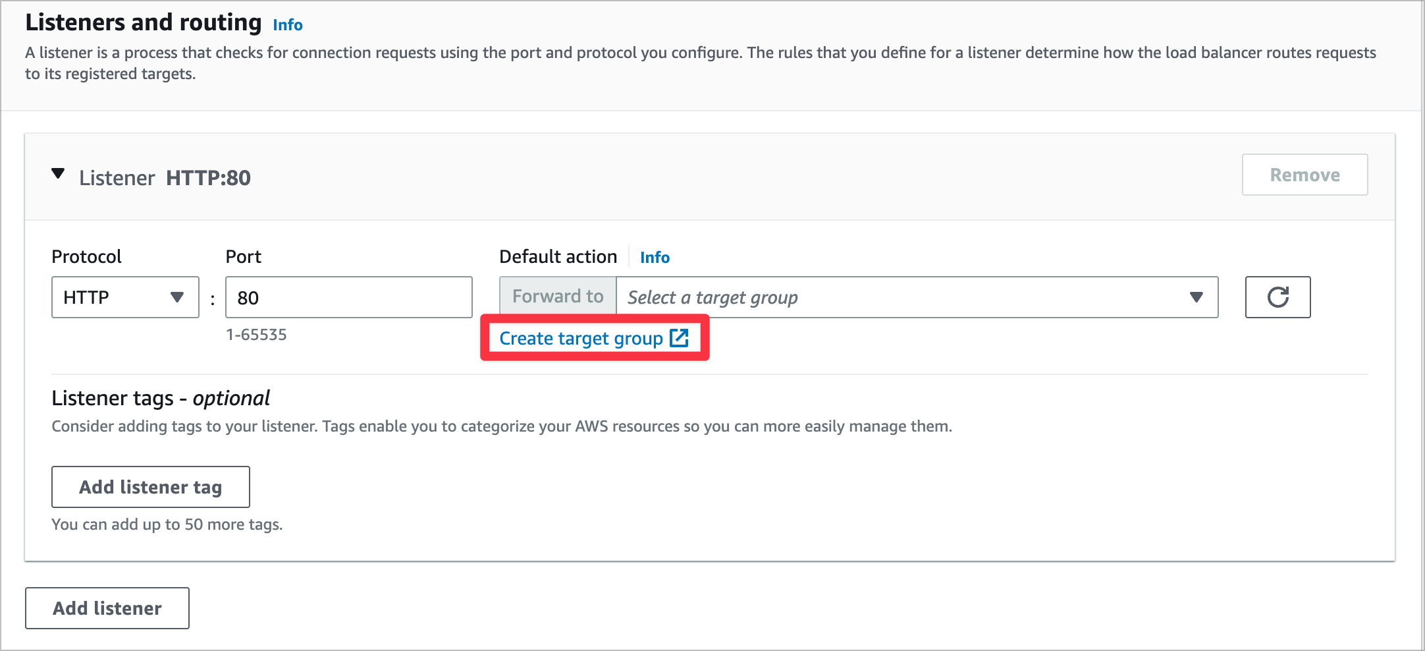1425x651 pixels.
Task: Collapse the Listener HTTP:80 section triangle
Action: [58, 174]
